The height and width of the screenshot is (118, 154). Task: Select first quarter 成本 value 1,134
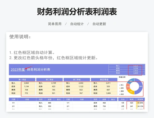click(x=26, y=87)
